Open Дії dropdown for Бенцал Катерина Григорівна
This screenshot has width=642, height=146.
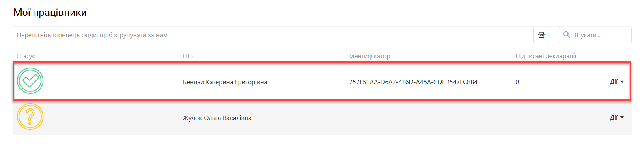616,82
